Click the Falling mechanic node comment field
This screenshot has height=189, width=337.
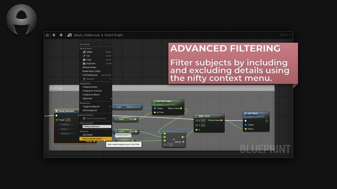pos(96,126)
